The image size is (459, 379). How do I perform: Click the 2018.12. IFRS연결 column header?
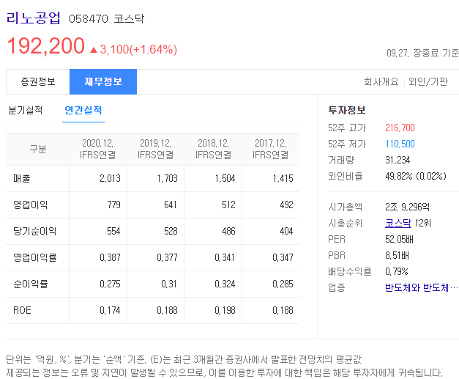tap(214, 150)
